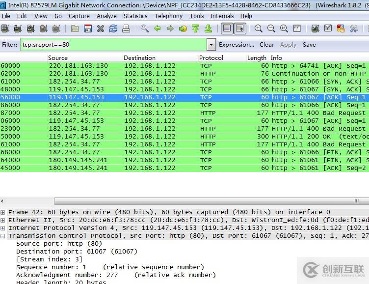Edit capture filters icon
The width and height of the screenshot is (369, 284).
[x=315, y=28]
